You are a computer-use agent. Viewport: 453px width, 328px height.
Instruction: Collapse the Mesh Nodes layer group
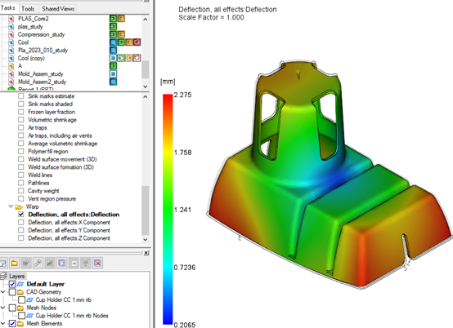click(x=3, y=308)
